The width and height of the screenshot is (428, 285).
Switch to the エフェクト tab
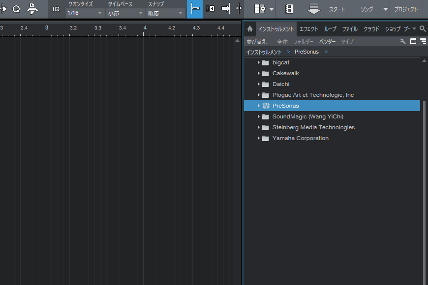pyautogui.click(x=309, y=29)
